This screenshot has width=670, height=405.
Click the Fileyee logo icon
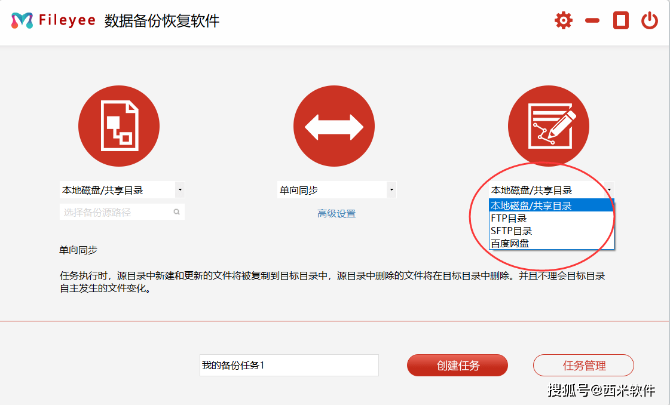coord(22,20)
